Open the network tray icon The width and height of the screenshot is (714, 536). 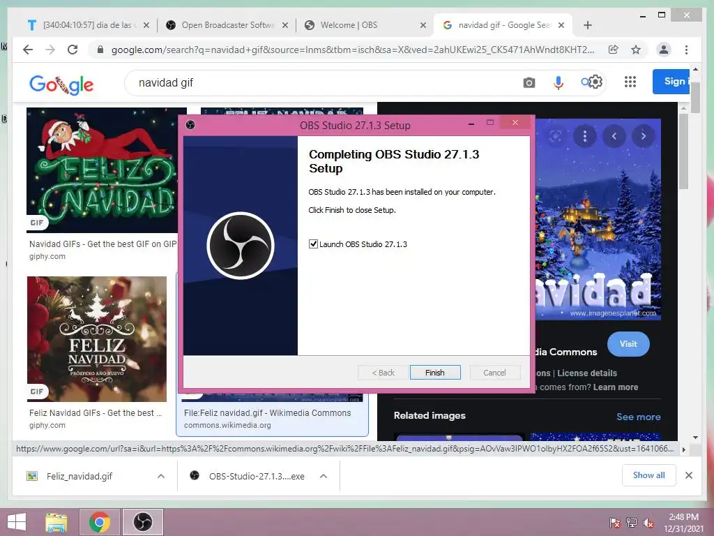pos(632,523)
